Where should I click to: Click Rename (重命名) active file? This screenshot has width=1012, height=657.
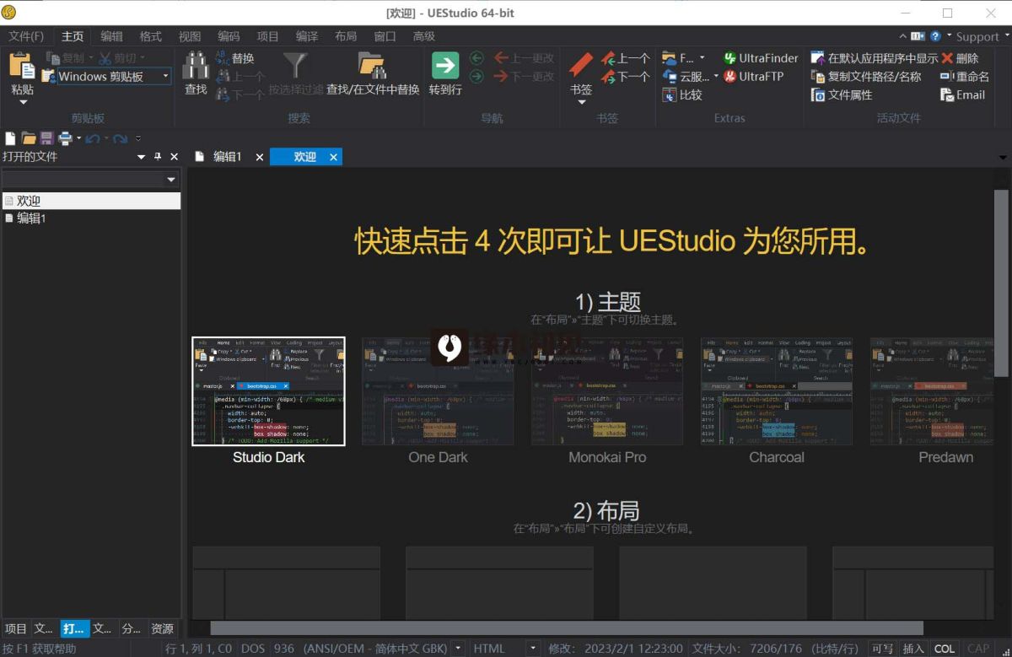tap(965, 76)
